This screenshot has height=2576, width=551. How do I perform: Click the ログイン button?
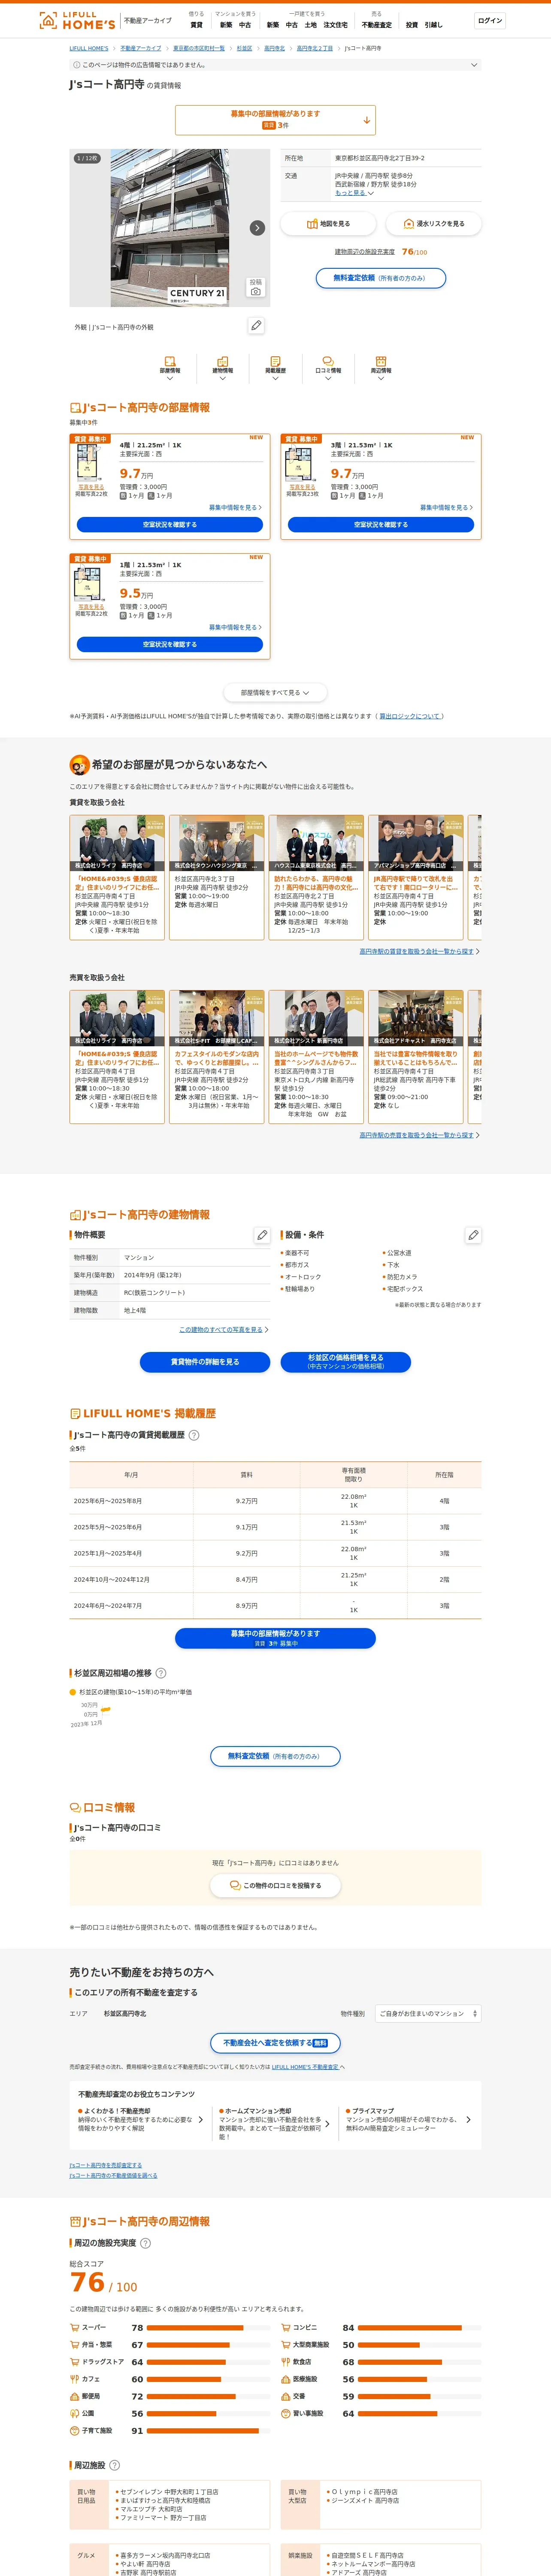490,20
